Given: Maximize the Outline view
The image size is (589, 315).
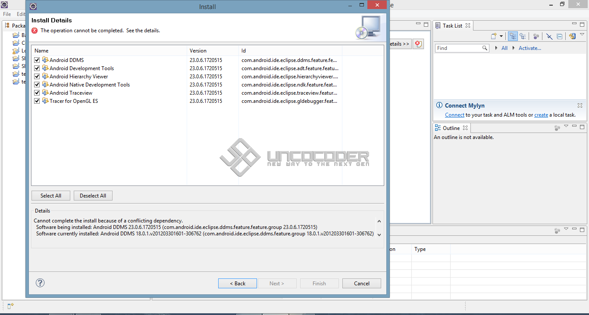Looking at the screenshot, I should coord(582,127).
